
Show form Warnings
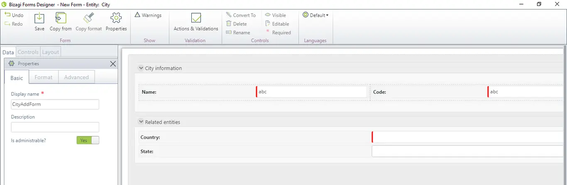click(x=148, y=15)
